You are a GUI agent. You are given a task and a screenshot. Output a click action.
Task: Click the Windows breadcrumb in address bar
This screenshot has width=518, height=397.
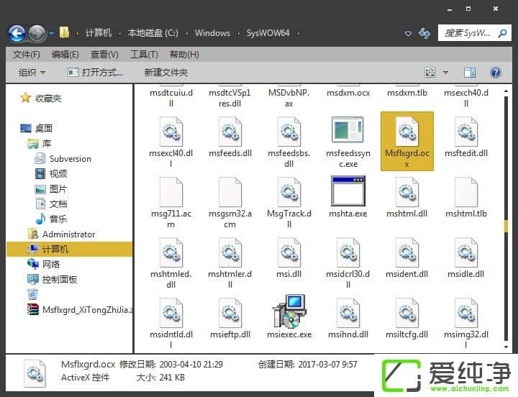212,33
